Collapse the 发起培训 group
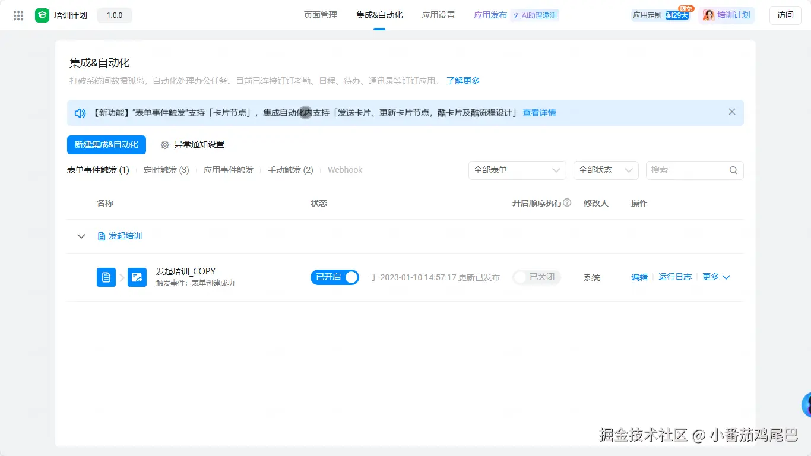Viewport: 811px width, 456px height. point(81,236)
